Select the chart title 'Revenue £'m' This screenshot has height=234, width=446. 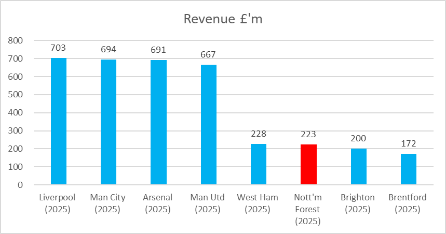[223, 19]
